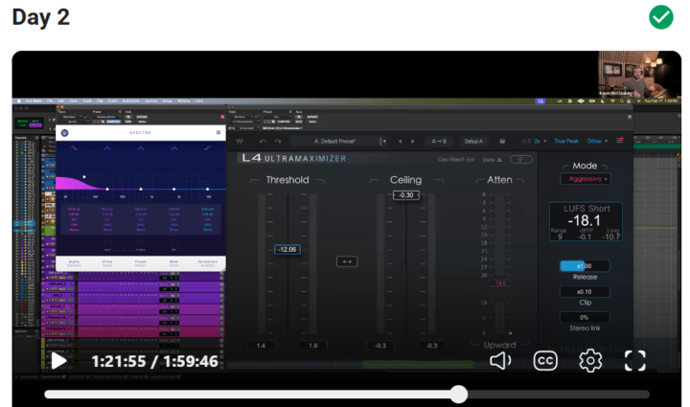Open the video player settings gear
Image resolution: width=690 pixels, height=407 pixels.
590,361
